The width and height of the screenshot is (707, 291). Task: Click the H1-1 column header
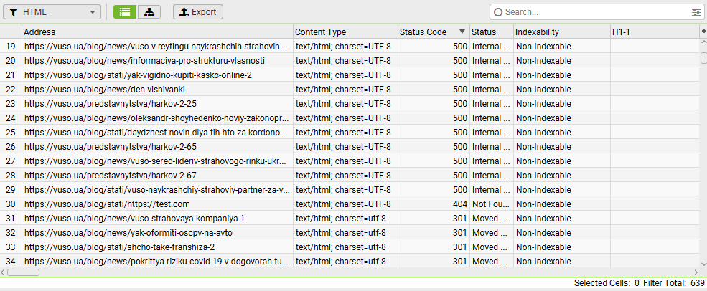(653, 32)
